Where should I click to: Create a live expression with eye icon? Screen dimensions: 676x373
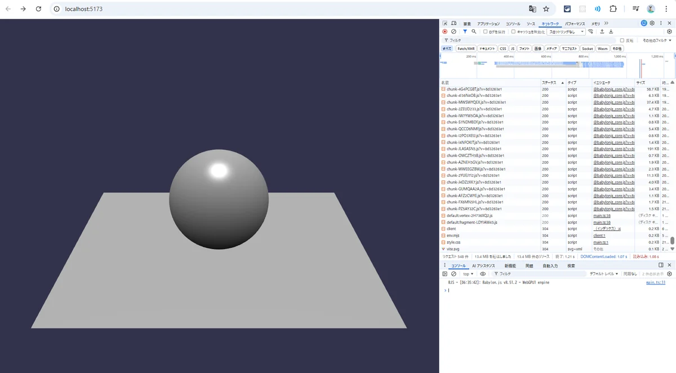tap(483, 274)
